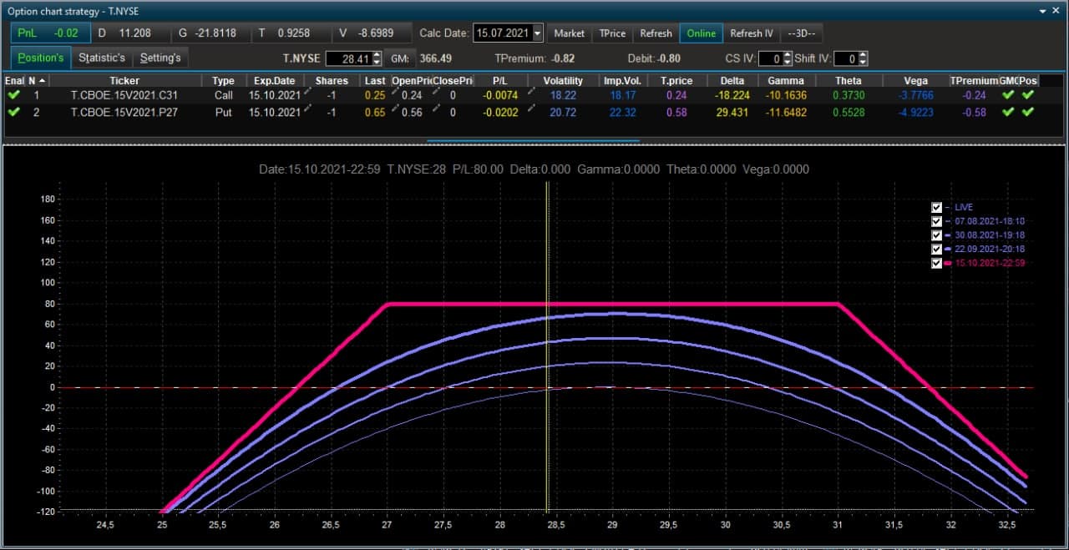Screen dimensions: 1069x550
Task: Open the window menu arrow in title bar
Action: click(x=1043, y=11)
